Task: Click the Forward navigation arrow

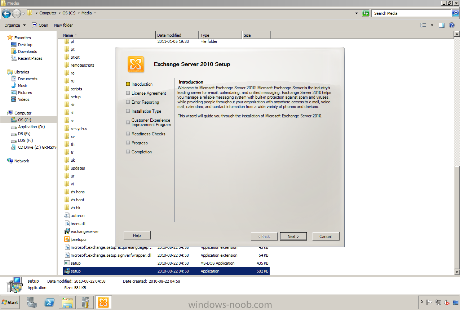Action: [16, 13]
